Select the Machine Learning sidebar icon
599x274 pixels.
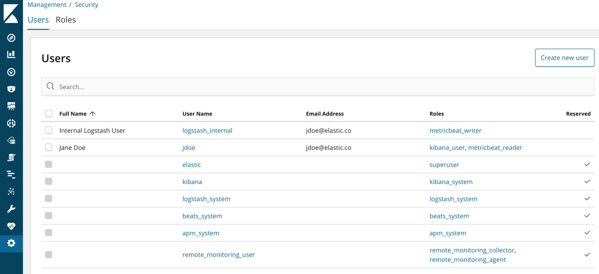[12, 191]
